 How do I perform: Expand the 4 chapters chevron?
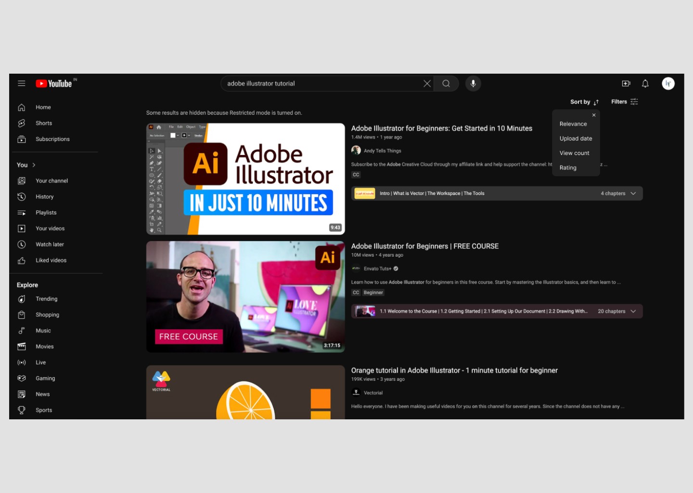pyautogui.click(x=633, y=194)
